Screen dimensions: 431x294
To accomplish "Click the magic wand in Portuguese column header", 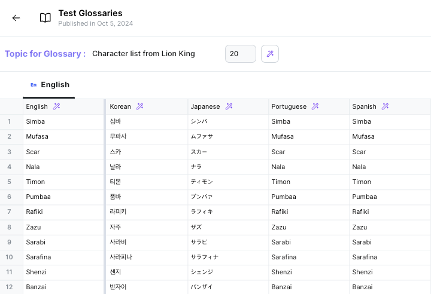I will [315, 106].
